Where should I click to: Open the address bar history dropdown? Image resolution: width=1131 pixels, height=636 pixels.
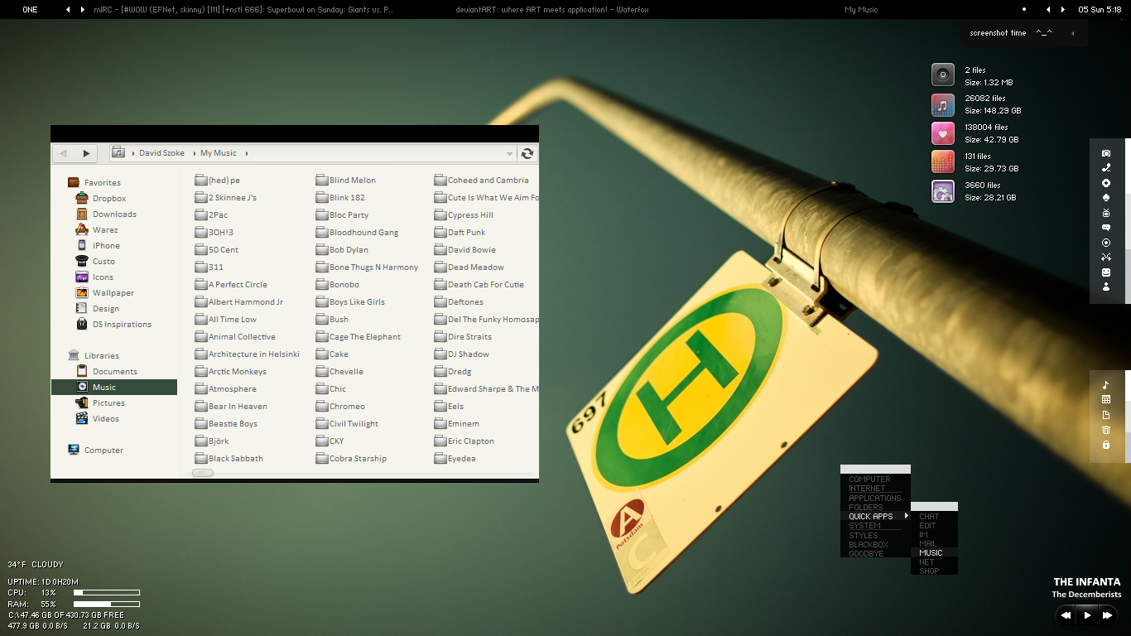(x=509, y=154)
